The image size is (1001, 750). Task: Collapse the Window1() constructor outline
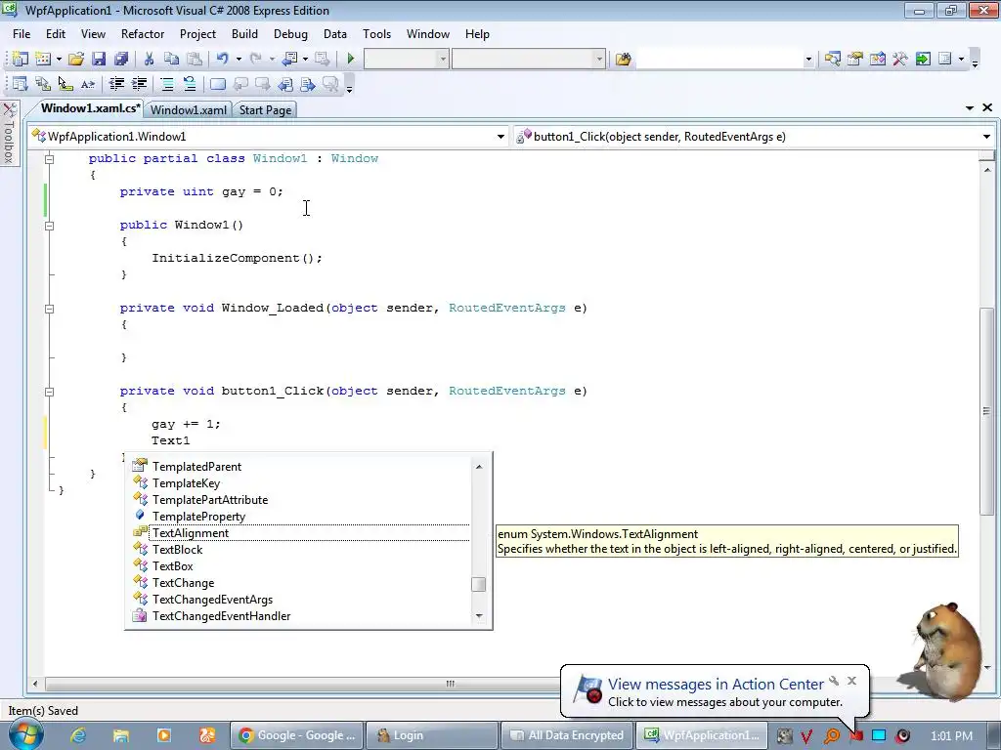49,226
